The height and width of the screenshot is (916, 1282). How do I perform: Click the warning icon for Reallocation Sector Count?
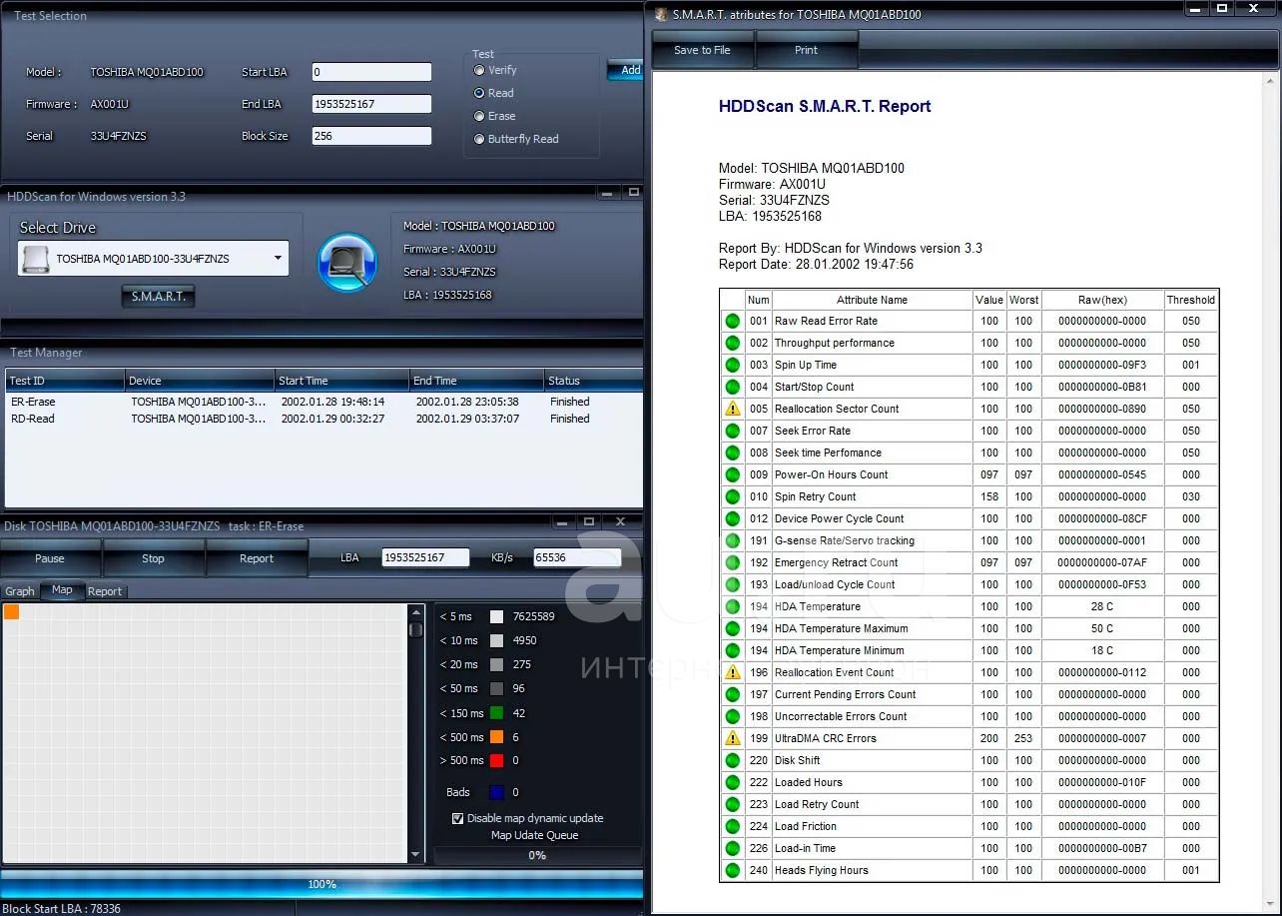pos(733,409)
